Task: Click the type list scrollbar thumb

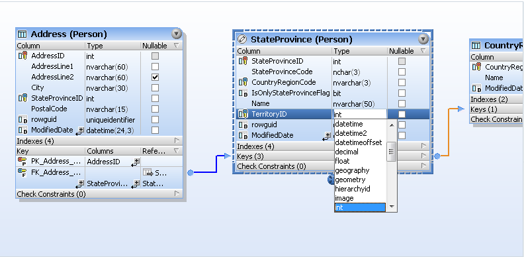Action: [391, 152]
